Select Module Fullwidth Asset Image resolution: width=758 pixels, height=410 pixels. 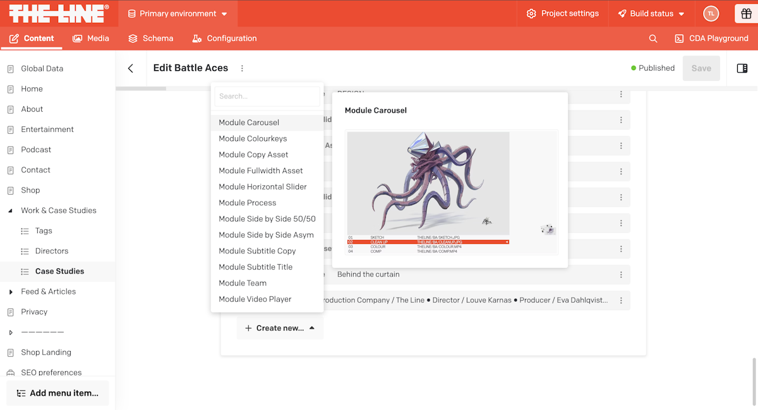click(267, 171)
